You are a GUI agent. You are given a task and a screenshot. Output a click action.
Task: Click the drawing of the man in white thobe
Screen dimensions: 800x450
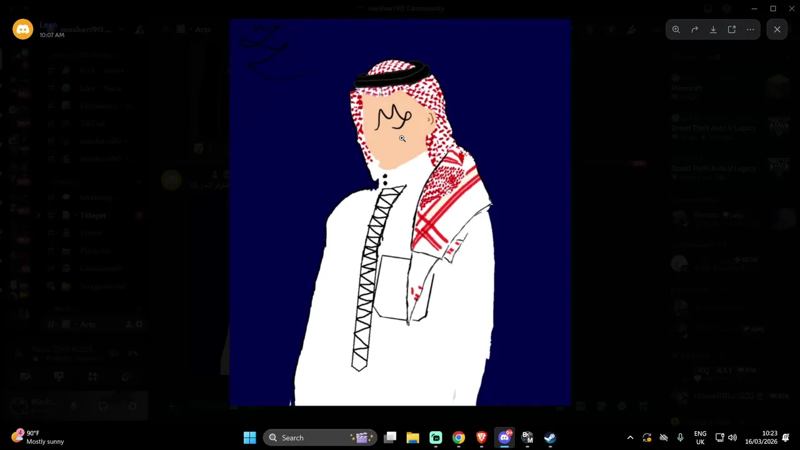click(400, 212)
